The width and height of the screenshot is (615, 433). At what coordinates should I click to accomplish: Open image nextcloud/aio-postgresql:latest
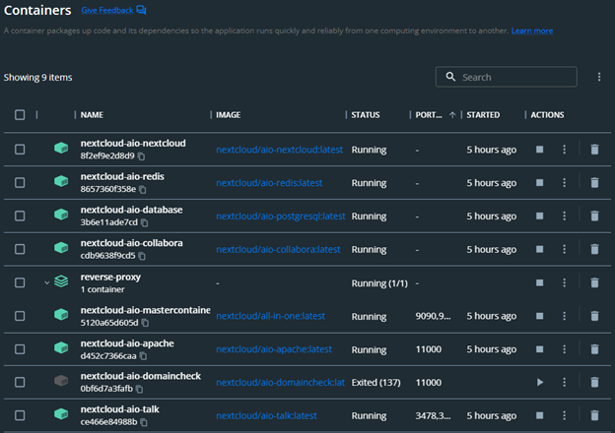point(281,216)
